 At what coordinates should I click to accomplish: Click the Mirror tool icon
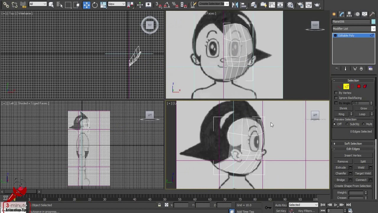235,5
